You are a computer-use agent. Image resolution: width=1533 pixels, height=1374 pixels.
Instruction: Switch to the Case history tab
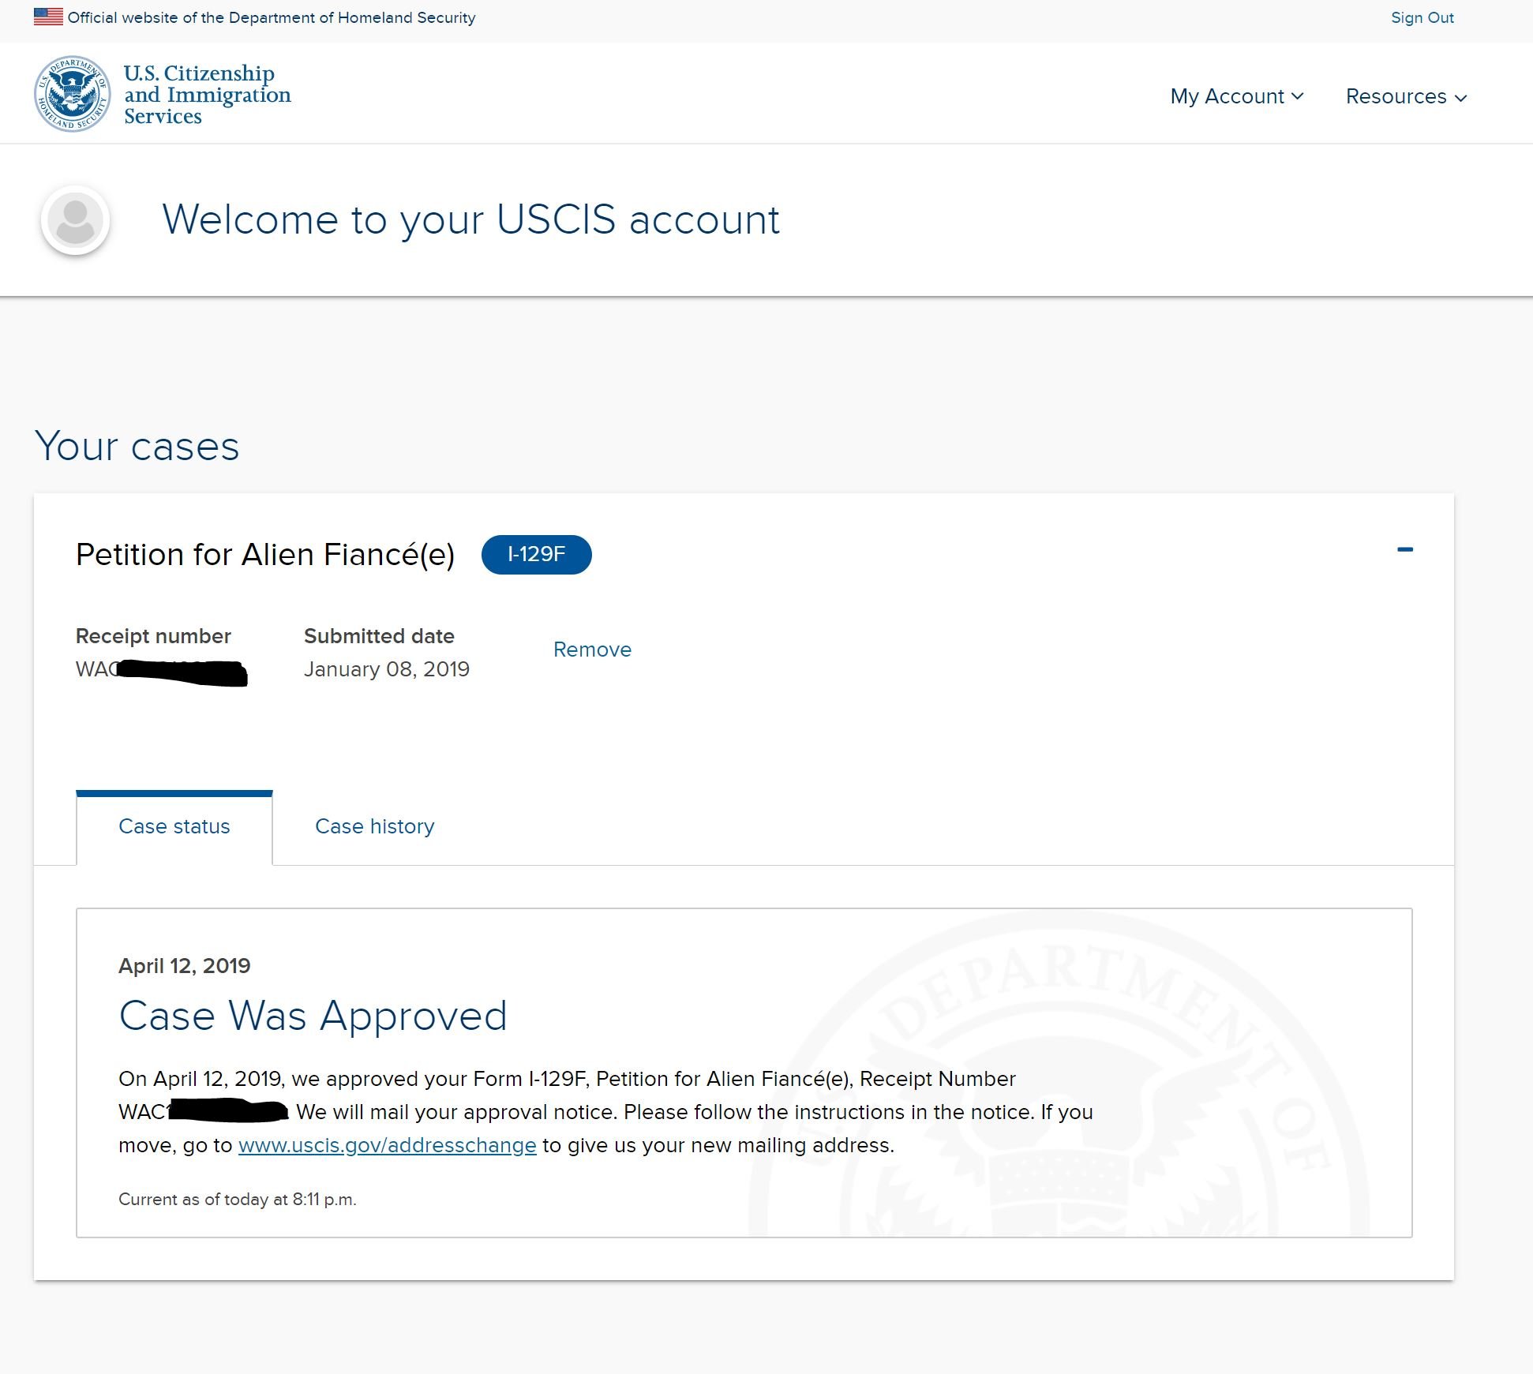[374, 826]
